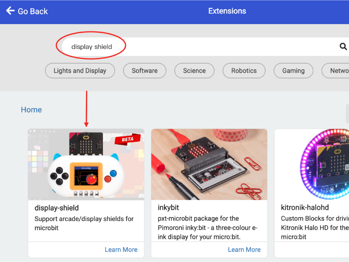The height and width of the screenshot is (262, 349).
Task: Open the Home breadcrumb link
Action: pyautogui.click(x=31, y=110)
